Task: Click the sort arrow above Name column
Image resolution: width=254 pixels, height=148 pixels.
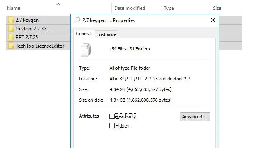Action: [58, 4]
